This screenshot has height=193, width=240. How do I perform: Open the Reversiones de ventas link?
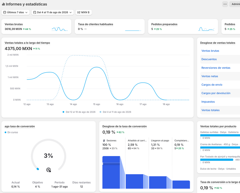click(x=216, y=68)
